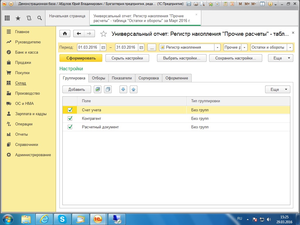
Task: Click the check all fields icon
Action: coord(98,89)
